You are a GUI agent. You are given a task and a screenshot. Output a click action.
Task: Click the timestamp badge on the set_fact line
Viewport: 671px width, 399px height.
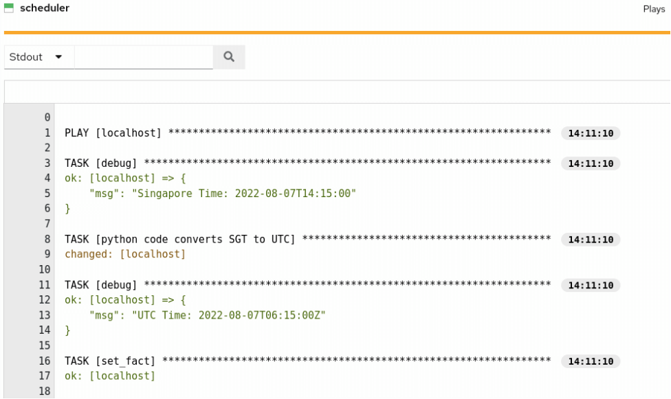pos(591,361)
